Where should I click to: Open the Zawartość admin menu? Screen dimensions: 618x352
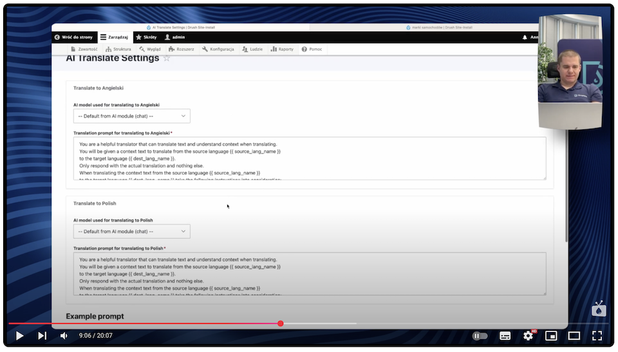click(x=84, y=50)
